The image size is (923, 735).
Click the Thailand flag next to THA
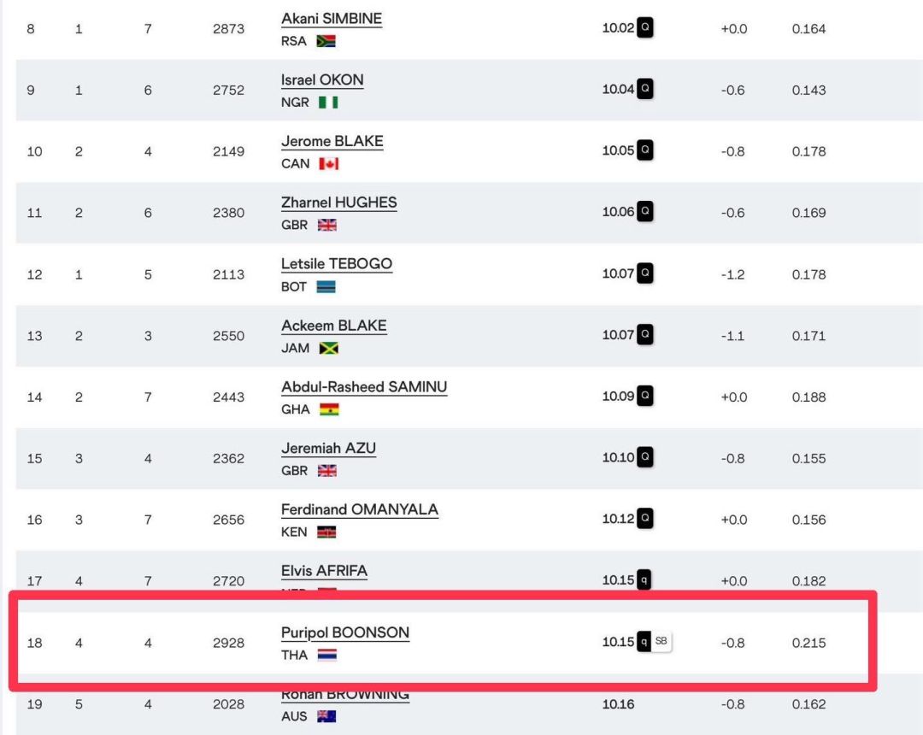[x=327, y=655]
